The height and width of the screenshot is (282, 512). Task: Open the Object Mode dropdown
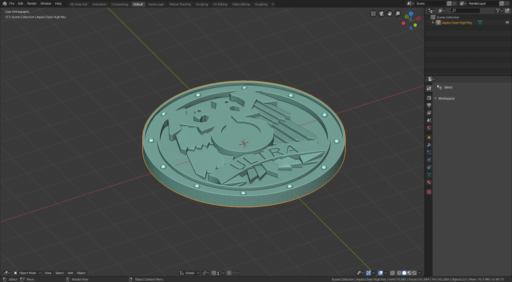(27, 273)
